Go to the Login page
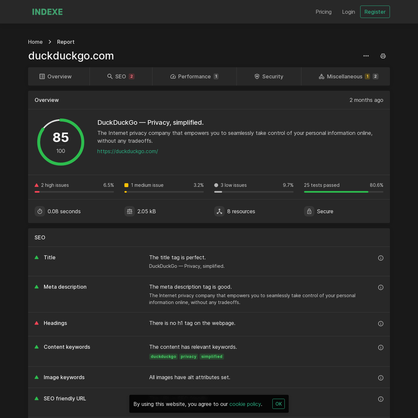The width and height of the screenshot is (418, 418). [x=348, y=12]
